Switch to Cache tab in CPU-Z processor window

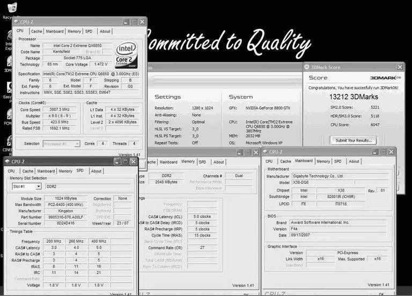point(36,31)
